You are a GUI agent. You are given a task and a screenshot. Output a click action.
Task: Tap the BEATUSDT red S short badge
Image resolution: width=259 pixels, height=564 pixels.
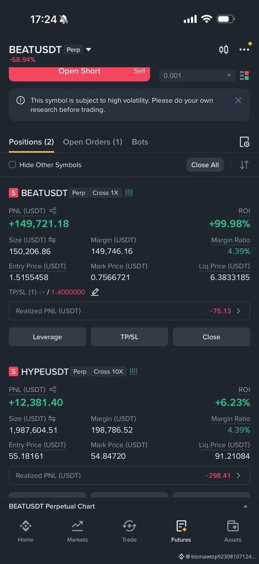click(14, 193)
